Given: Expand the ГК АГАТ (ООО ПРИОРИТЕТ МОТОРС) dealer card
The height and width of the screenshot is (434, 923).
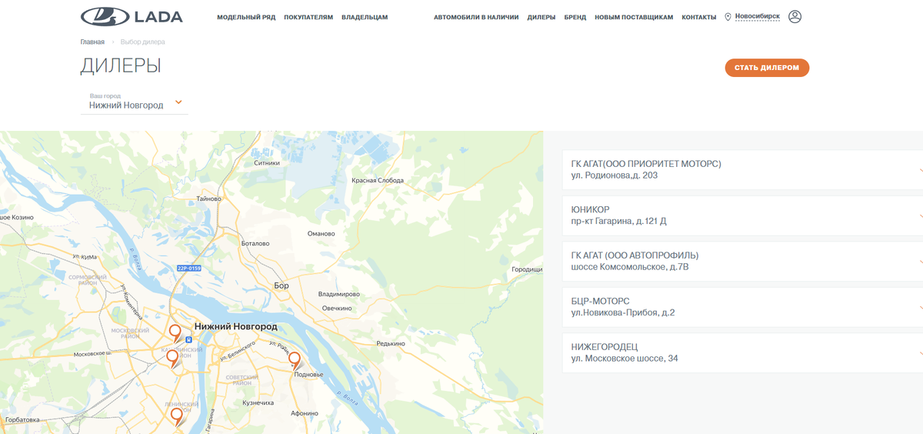Looking at the screenshot, I should click(742, 169).
